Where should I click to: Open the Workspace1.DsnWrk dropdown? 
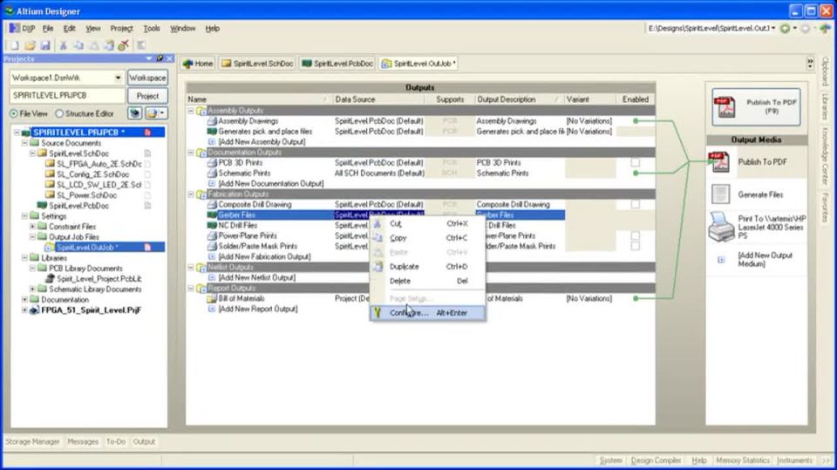[x=118, y=78]
